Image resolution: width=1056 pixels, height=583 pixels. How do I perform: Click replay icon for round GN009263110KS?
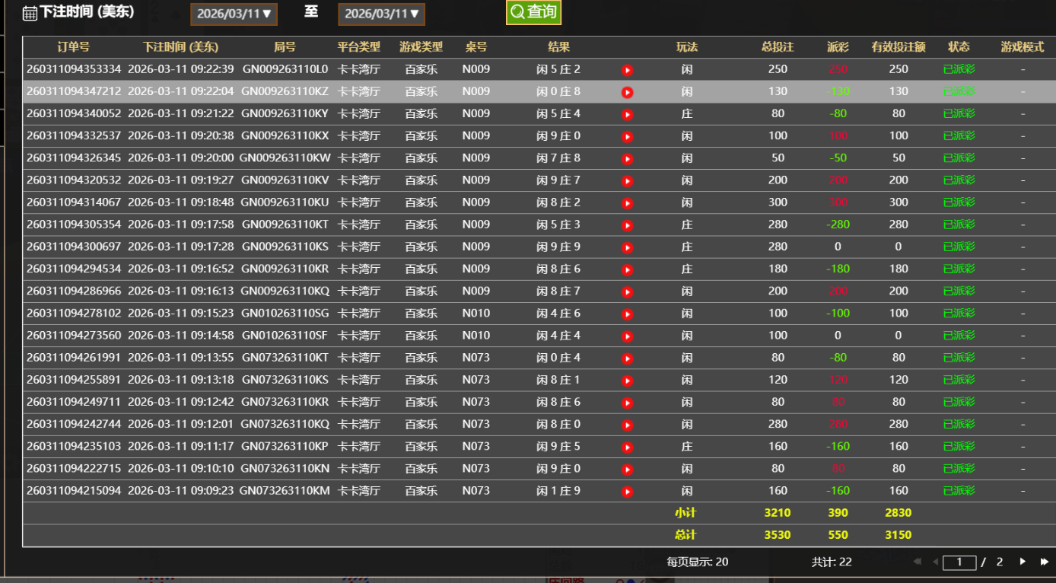(627, 247)
